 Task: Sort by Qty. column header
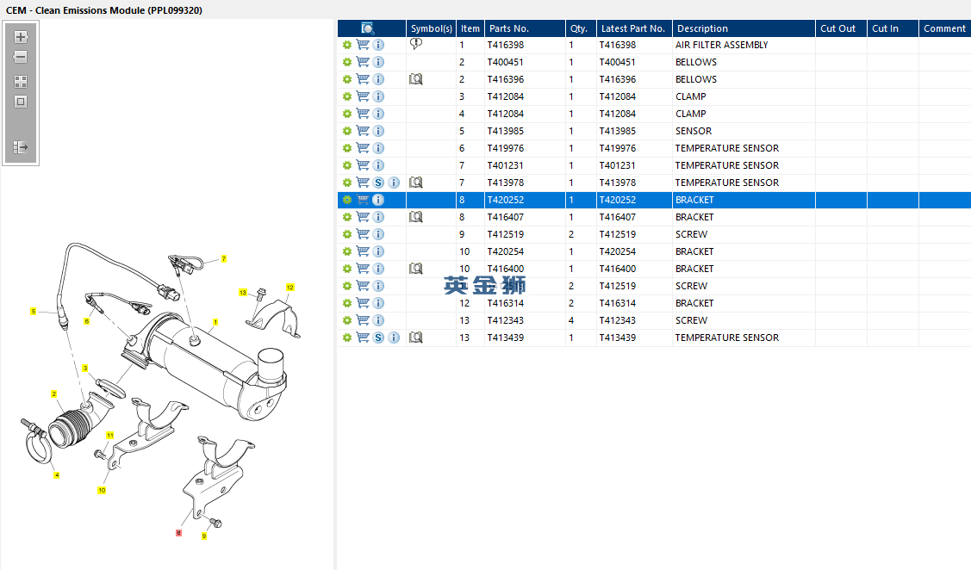581,28
